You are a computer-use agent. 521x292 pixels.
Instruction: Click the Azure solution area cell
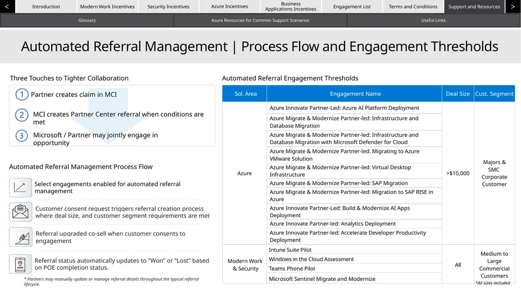245,173
